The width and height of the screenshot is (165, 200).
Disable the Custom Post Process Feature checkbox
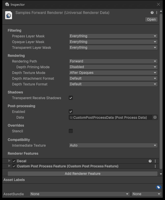coord(14,166)
